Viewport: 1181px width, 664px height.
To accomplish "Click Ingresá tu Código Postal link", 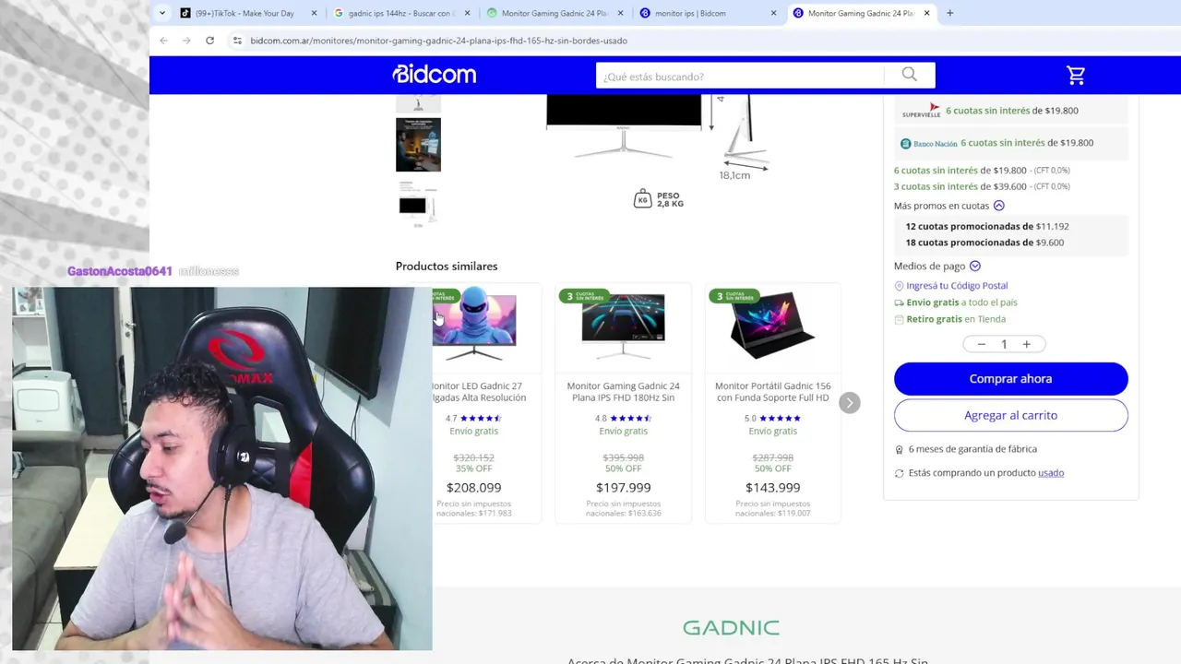I will click(x=957, y=286).
